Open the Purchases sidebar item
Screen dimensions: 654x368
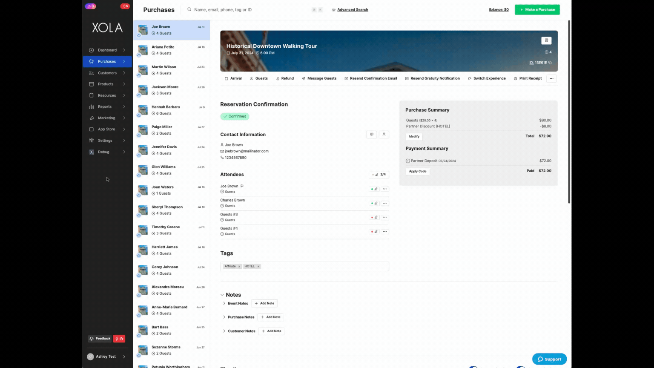click(107, 61)
